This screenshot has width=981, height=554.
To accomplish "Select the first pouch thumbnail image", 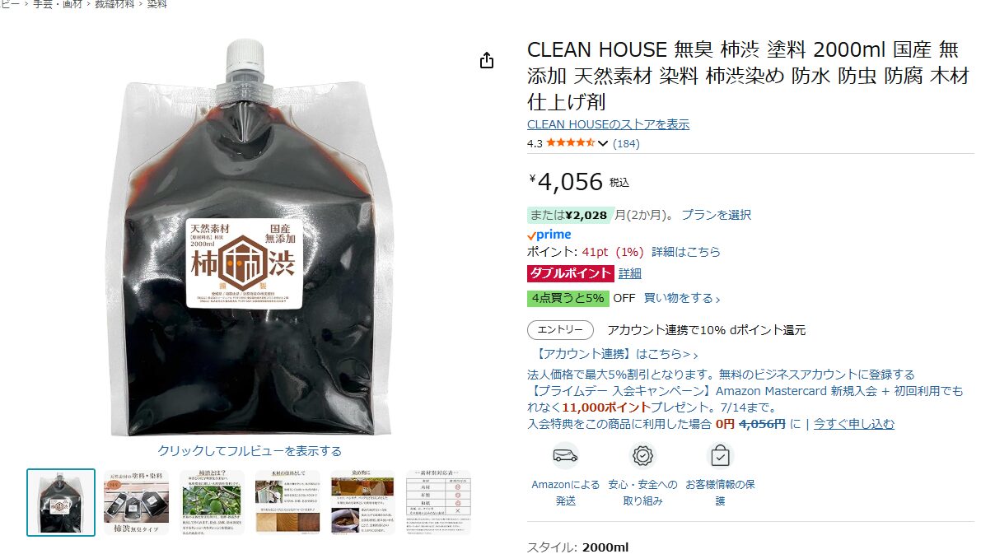I will 61,502.
